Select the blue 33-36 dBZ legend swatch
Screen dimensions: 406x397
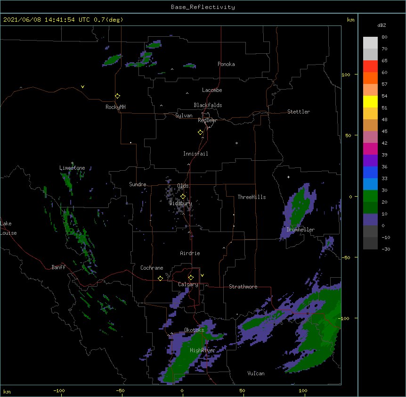(370, 172)
